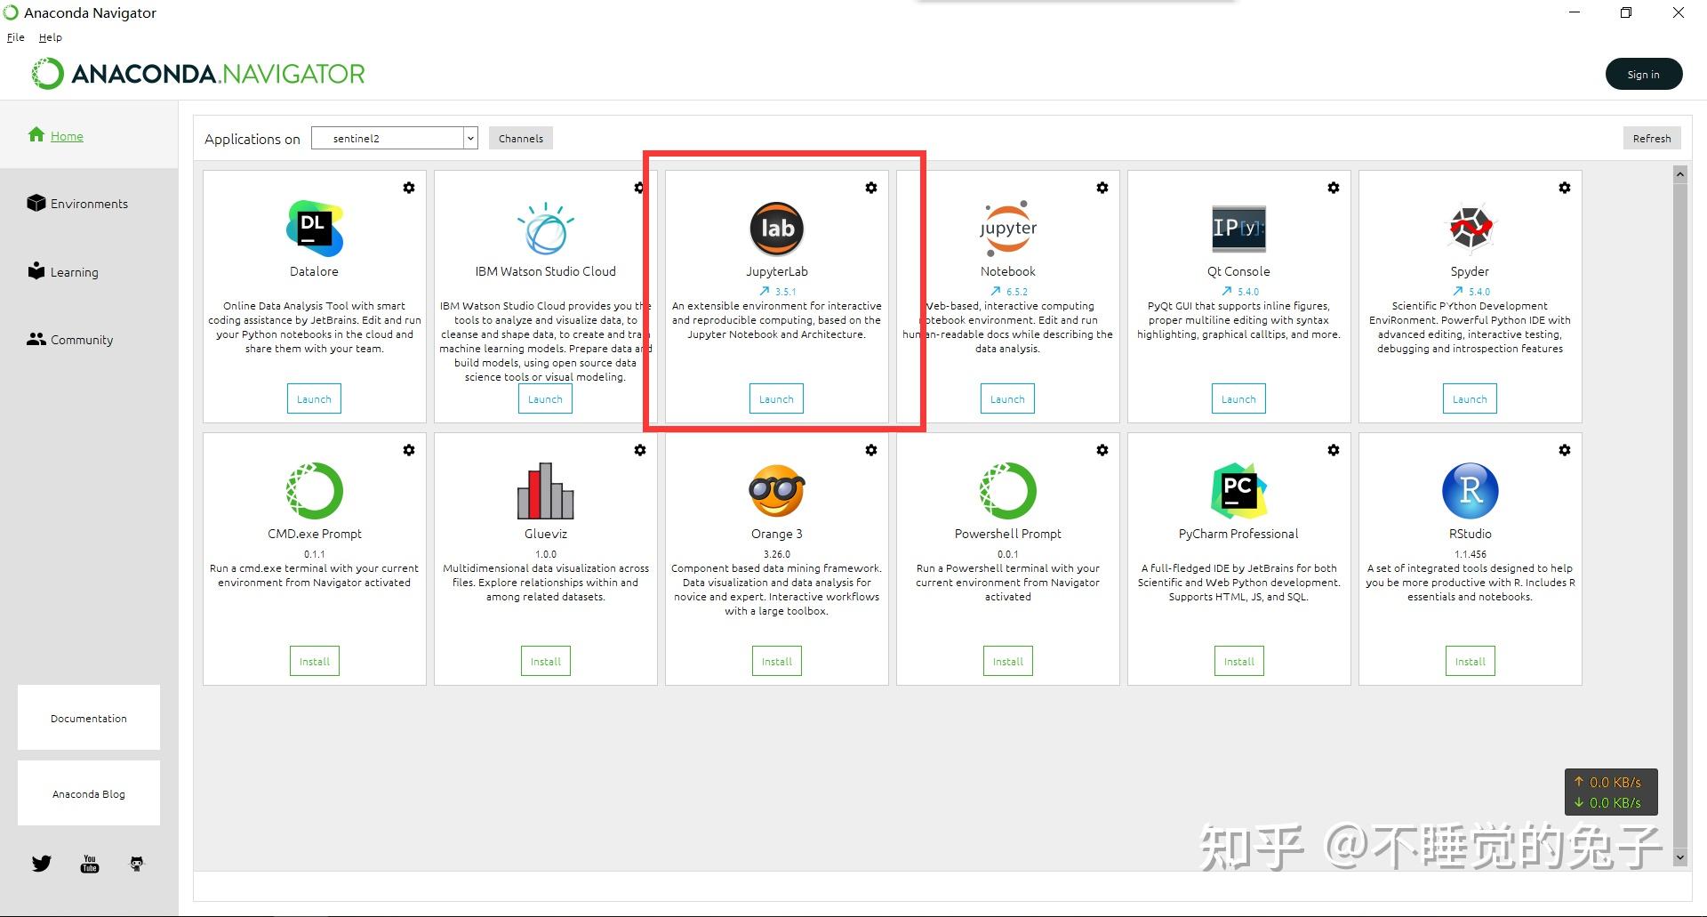Image resolution: width=1707 pixels, height=917 pixels.
Task: Open the PyCharm Professional gear options
Action: tap(1334, 450)
